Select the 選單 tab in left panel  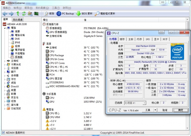(6, 19)
